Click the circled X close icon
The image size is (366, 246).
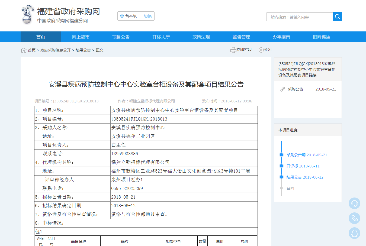(261, 50)
